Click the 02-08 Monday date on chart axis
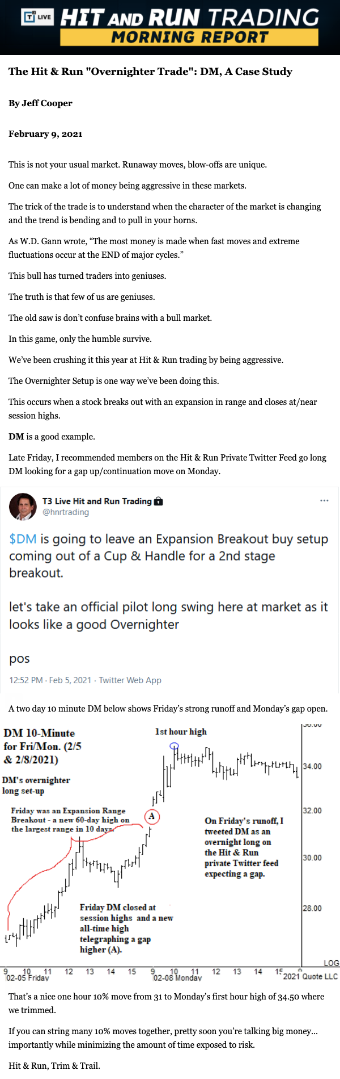Image resolution: width=340 pixels, height=1079 pixels. coord(177,978)
